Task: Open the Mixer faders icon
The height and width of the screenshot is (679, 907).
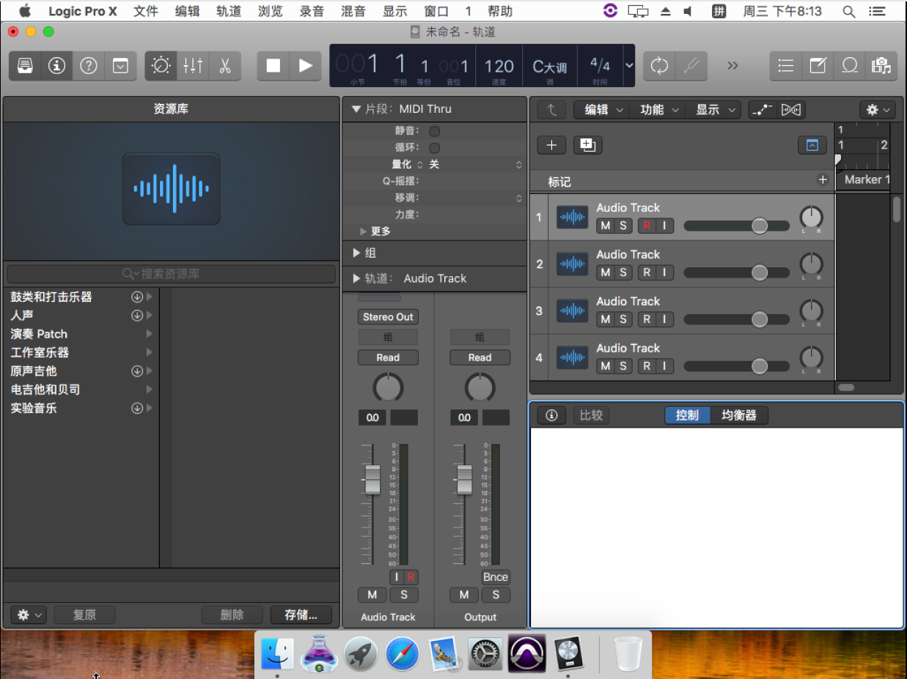Action: (x=193, y=66)
